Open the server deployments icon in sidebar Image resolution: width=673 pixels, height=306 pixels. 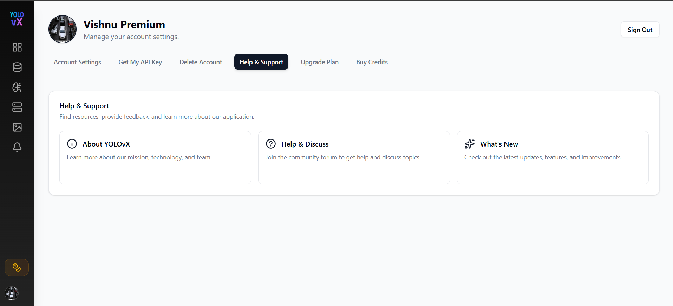(x=17, y=107)
